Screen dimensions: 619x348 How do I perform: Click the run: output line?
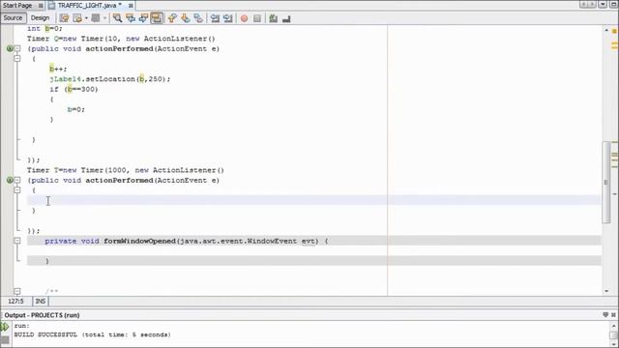pos(21,326)
